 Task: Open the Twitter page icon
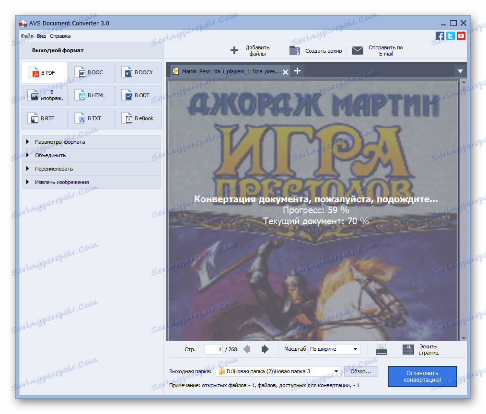[x=451, y=36]
